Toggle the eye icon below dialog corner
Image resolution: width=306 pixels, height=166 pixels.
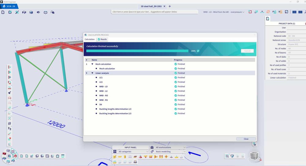[255, 145]
